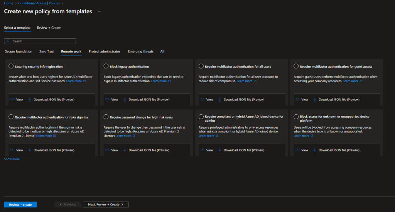Click eye View icon under Block legacy authentication
This screenshot has width=395, height=212.
click(107, 100)
